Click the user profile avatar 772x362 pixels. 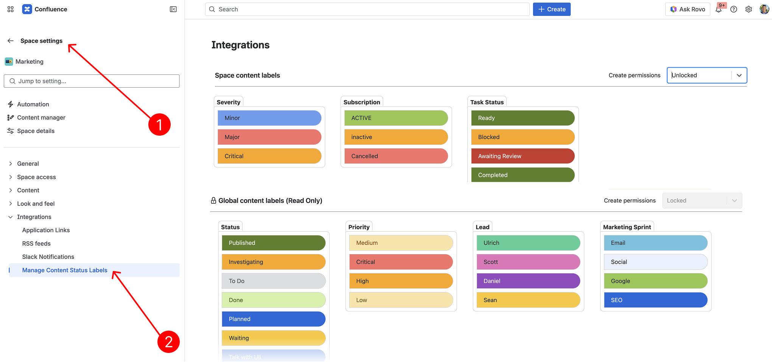(764, 9)
